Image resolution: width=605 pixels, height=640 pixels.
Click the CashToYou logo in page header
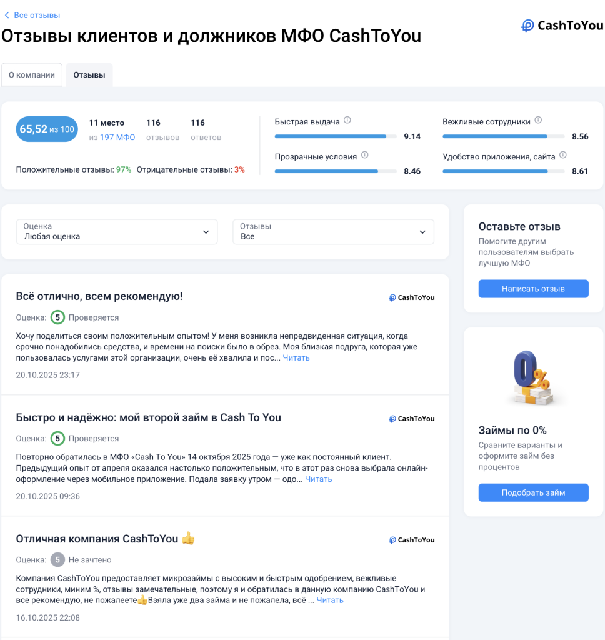pyautogui.click(x=562, y=26)
